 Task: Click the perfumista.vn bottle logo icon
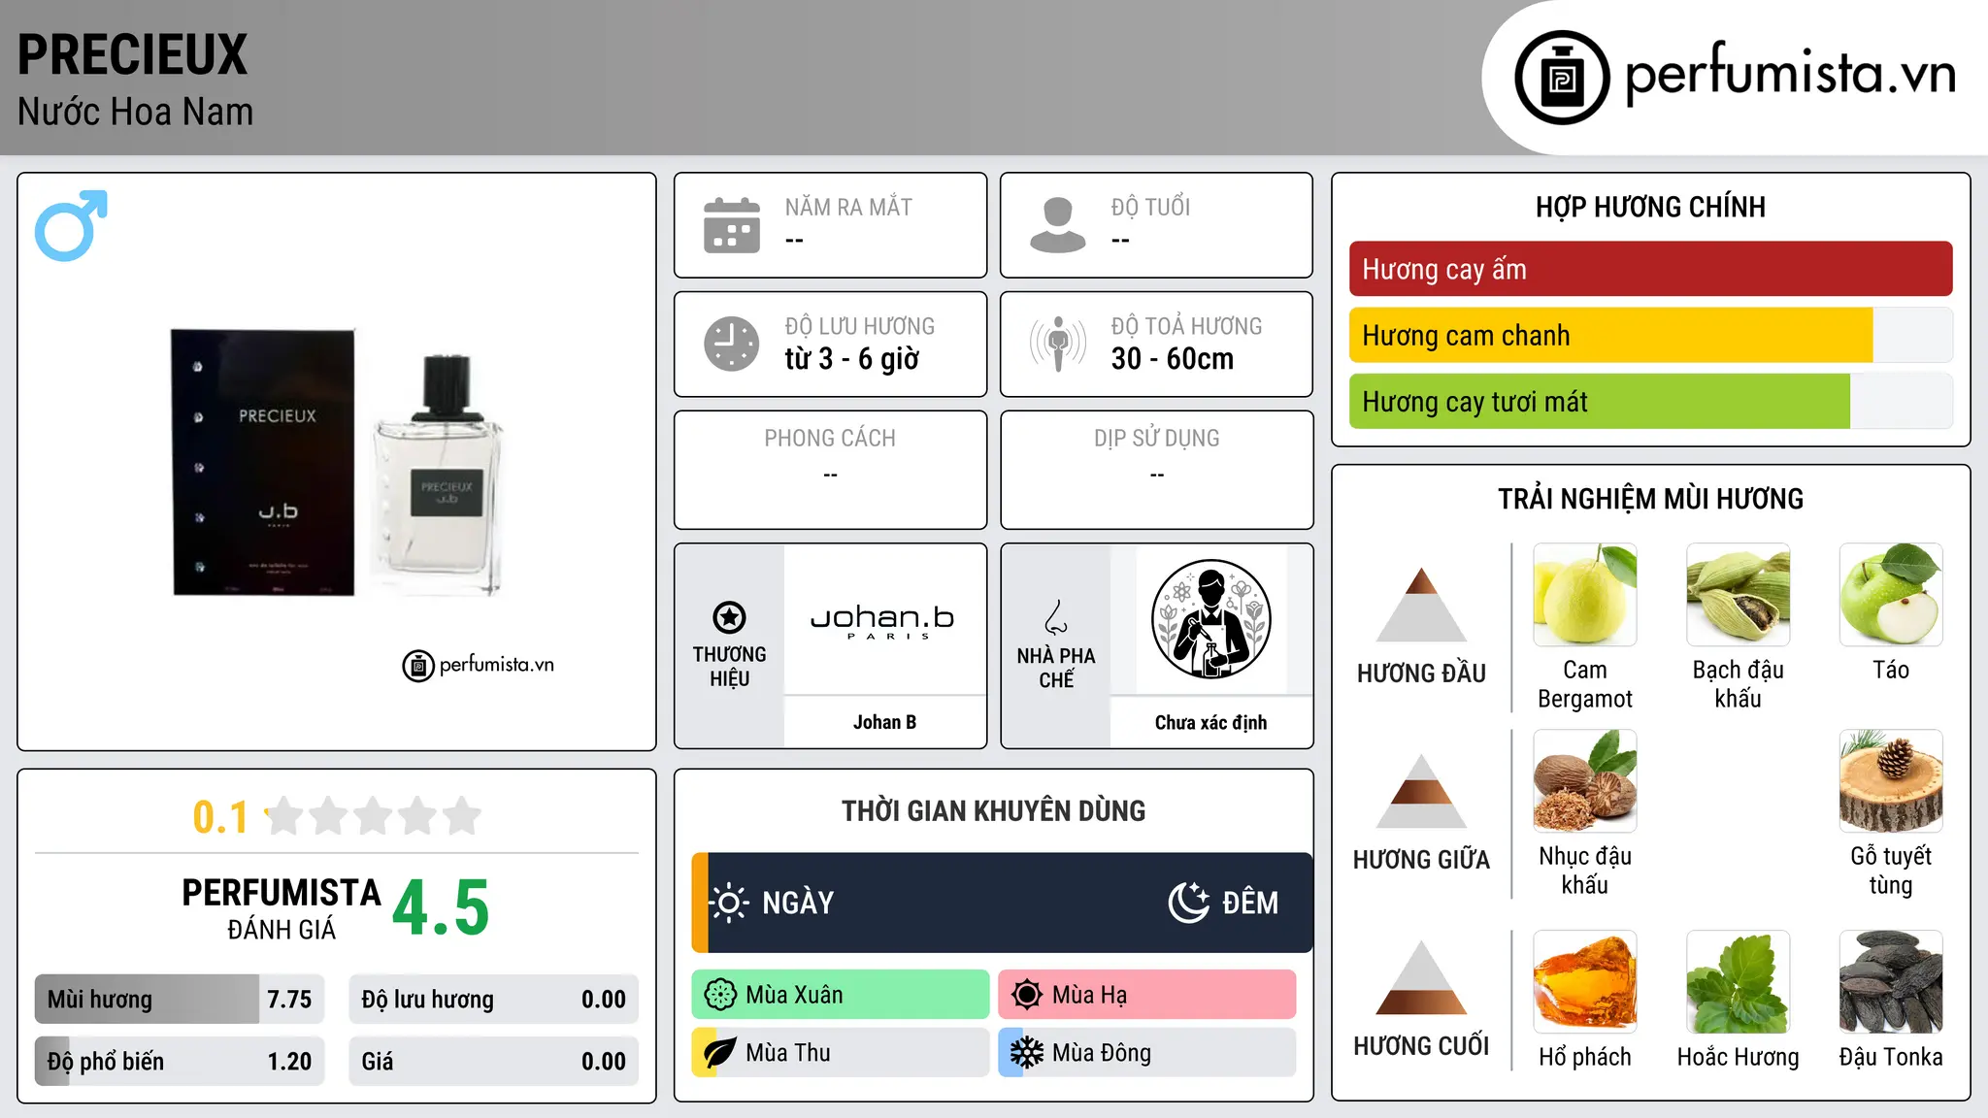click(1562, 78)
